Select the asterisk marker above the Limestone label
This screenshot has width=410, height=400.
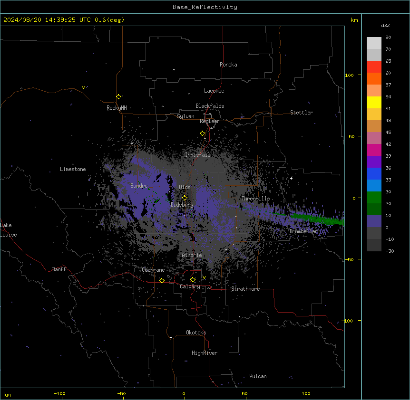point(73,164)
